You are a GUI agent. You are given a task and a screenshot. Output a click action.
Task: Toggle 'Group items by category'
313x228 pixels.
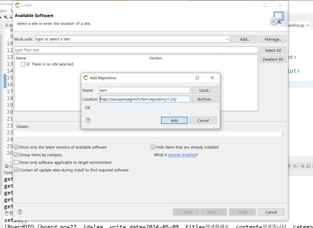coord(16,155)
